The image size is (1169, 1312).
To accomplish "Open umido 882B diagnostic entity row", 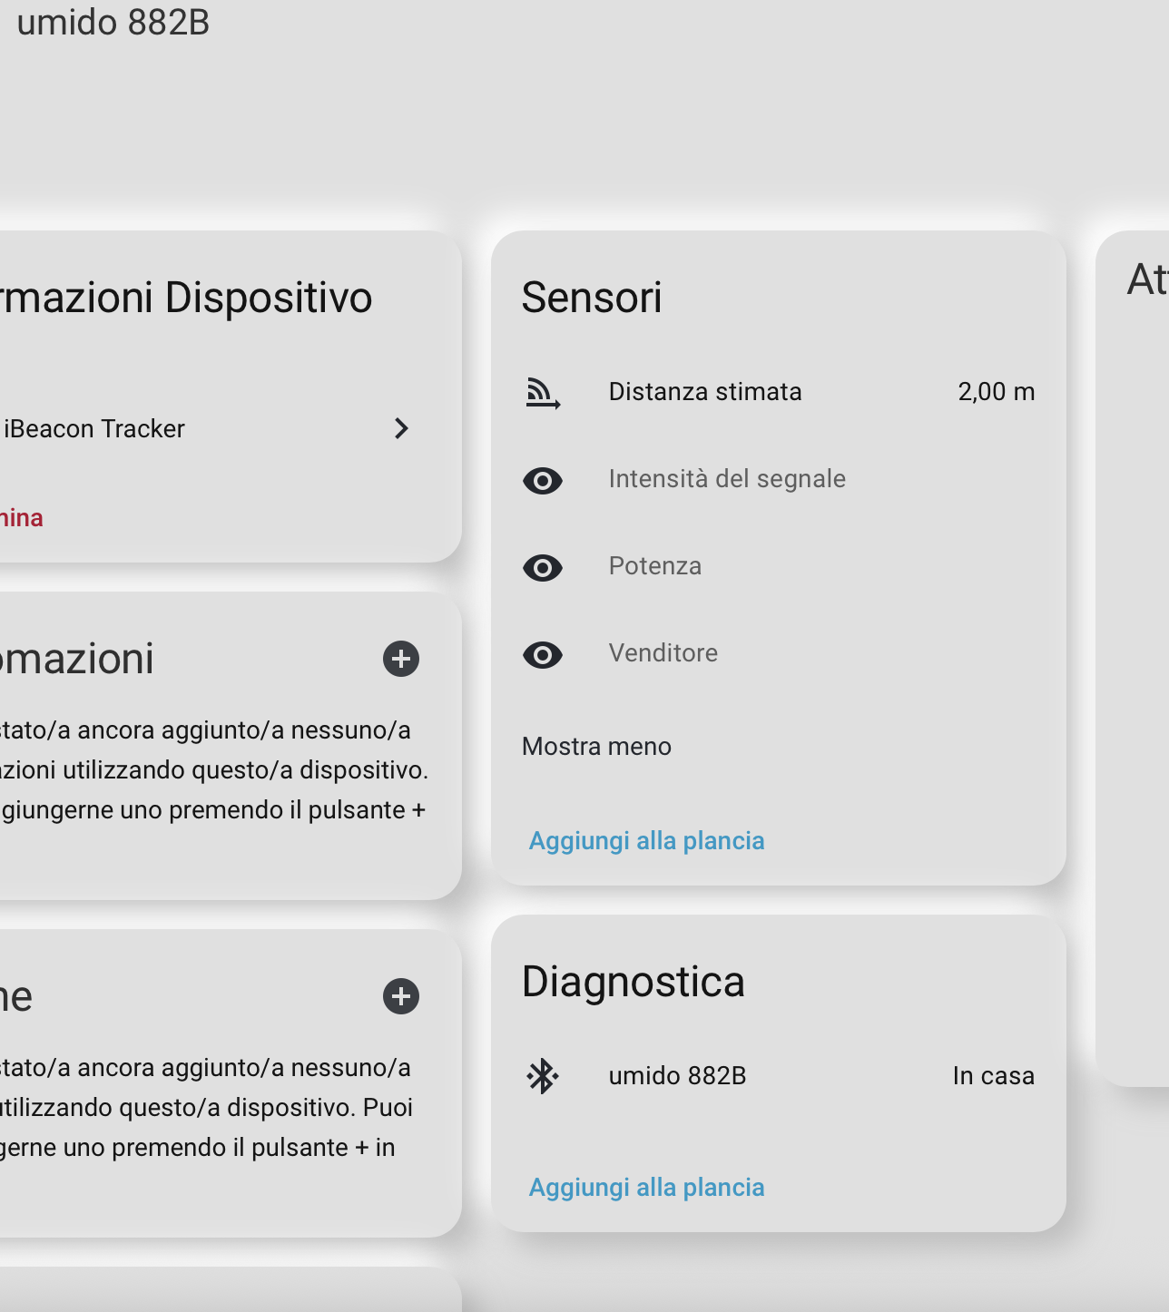I will point(677,1076).
